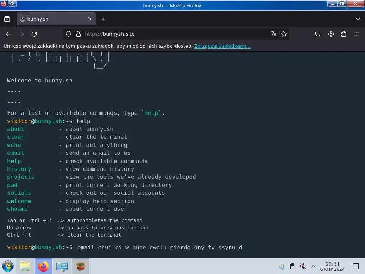Translate this page icon in address bar

point(273,34)
